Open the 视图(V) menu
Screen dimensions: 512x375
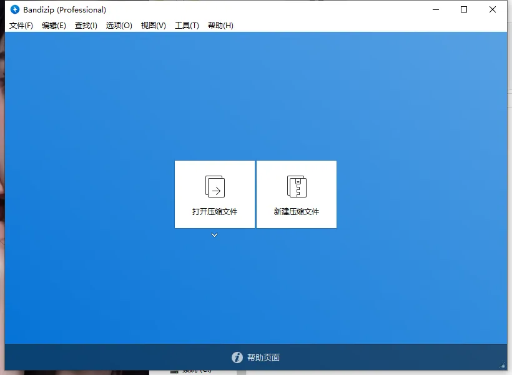pos(153,26)
